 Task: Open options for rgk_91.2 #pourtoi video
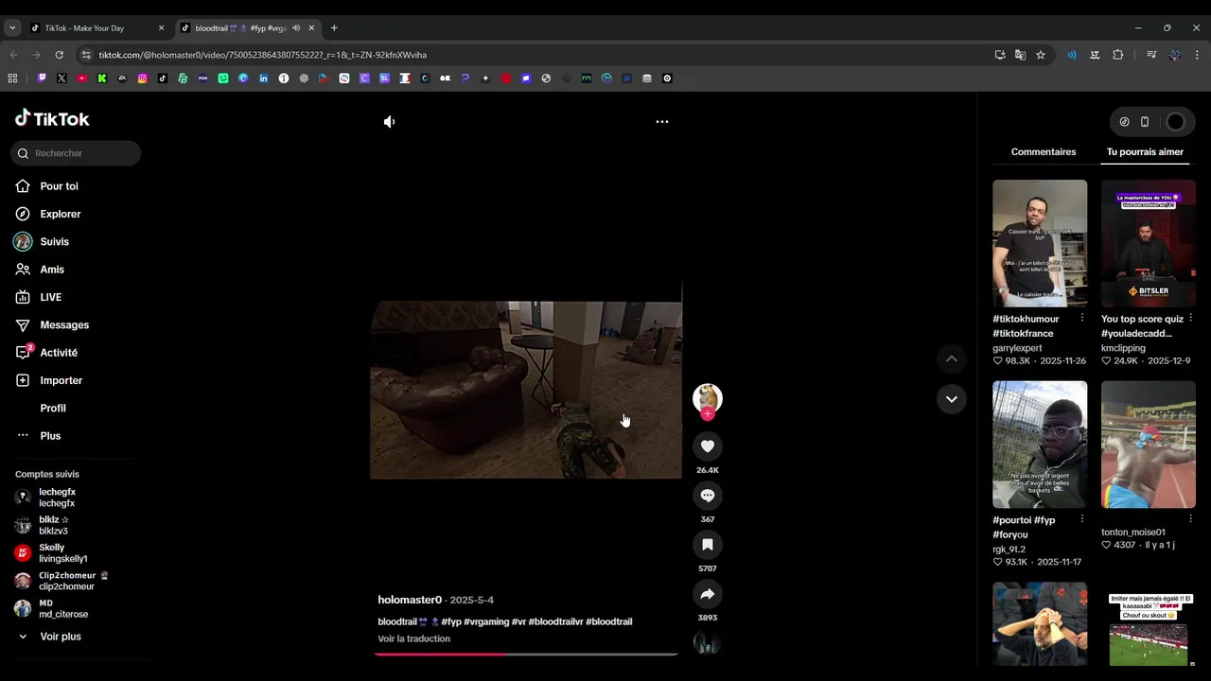tap(1082, 519)
